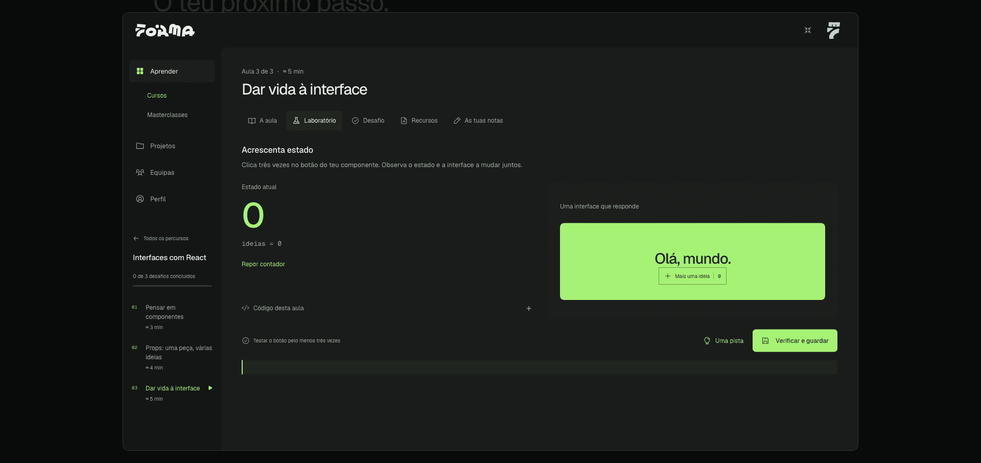
Task: Click the Repor contador link
Action: pyautogui.click(x=263, y=264)
